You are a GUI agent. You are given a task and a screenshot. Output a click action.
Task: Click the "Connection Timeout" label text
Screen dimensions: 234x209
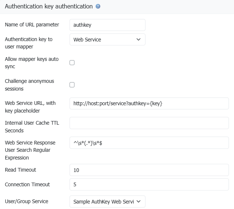28,185
